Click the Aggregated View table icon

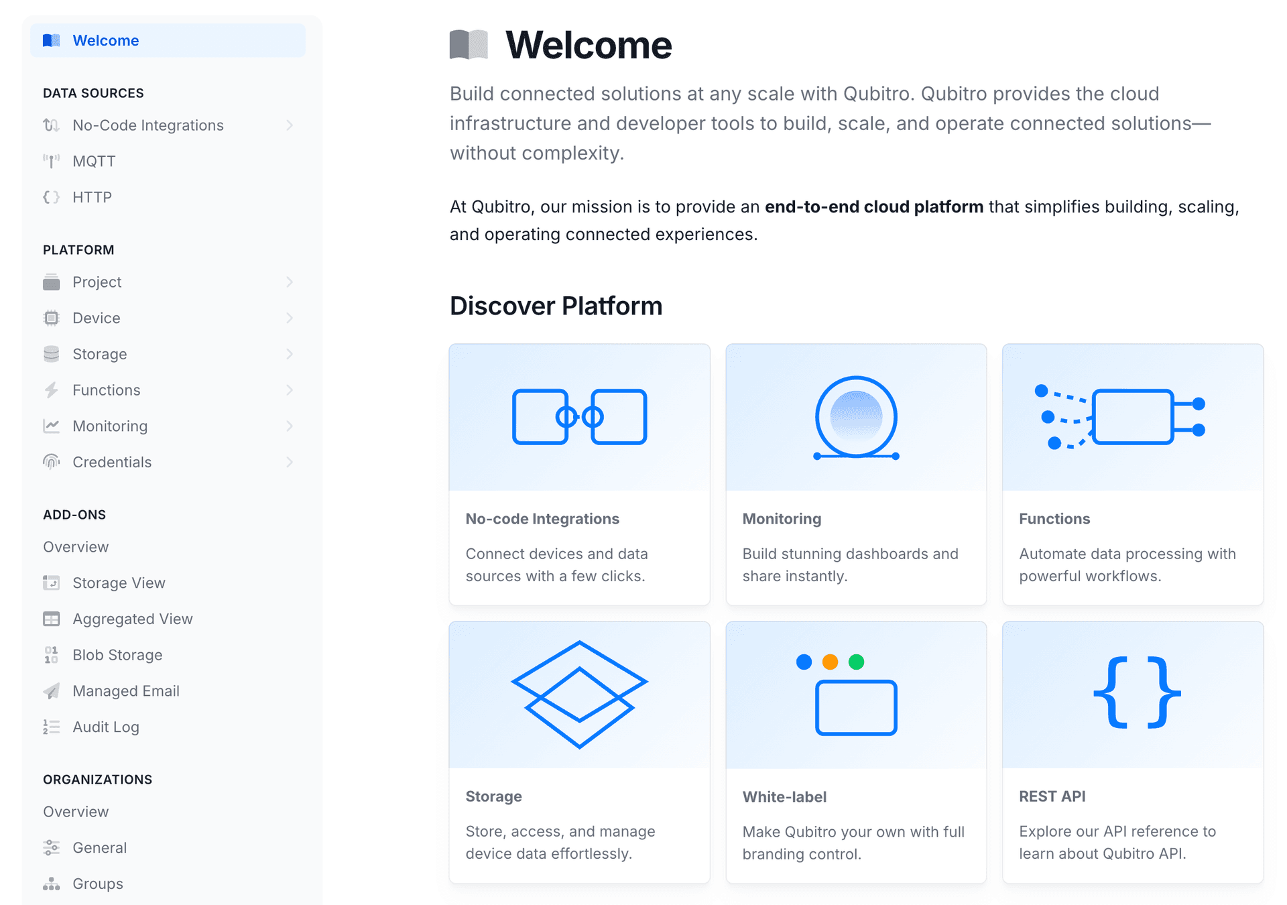click(52, 619)
